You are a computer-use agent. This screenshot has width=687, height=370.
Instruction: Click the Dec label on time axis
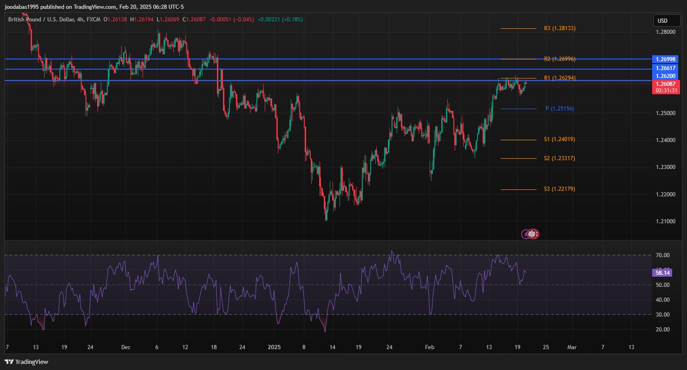(125, 347)
